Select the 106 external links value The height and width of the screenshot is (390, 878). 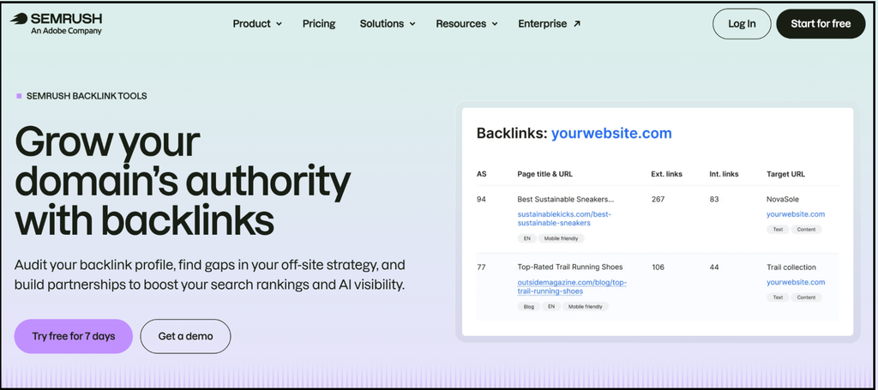tap(658, 267)
